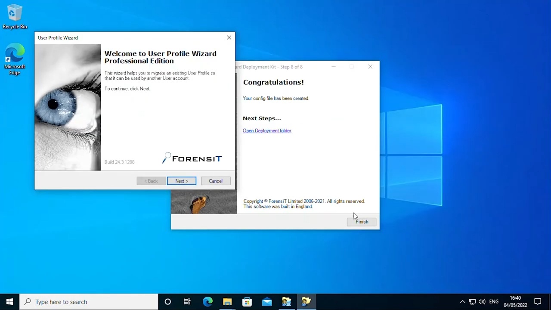
Task: Show hidden system tray icons
Action: [462, 302]
